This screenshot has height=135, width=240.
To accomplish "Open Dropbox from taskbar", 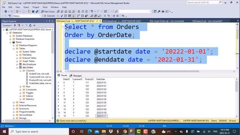I will point(111,132).
